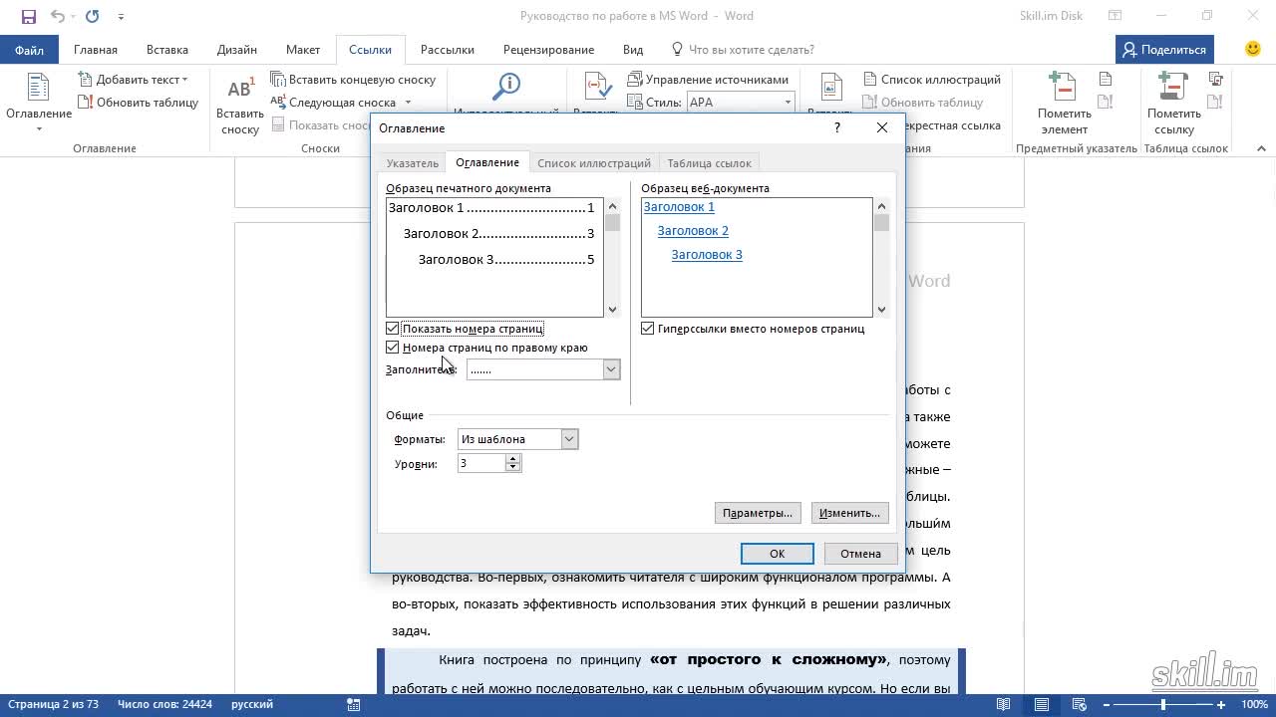Screen dimensions: 1276x717
Task: Switch to the Список иллюстраций dialog tab
Action: tap(594, 163)
